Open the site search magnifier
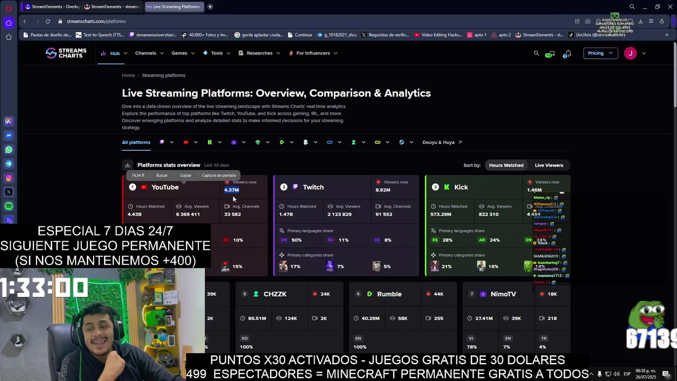Screen dimensions: 677x381 pyautogui.click(x=536, y=53)
